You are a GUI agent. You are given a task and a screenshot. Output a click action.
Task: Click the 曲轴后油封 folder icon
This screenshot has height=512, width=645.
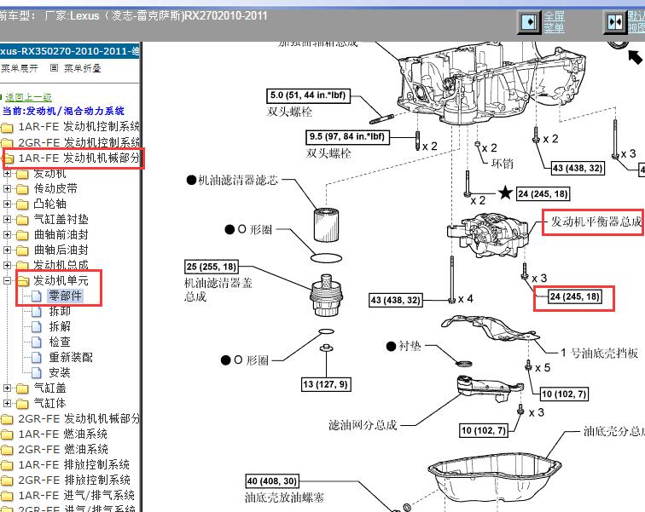tap(22, 250)
